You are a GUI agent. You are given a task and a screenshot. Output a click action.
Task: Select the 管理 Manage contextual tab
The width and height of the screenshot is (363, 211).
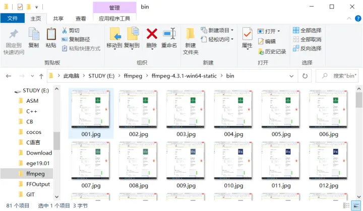point(114,8)
